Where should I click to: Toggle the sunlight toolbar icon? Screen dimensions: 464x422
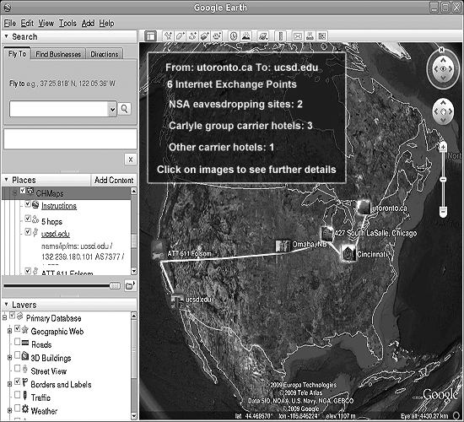click(246, 36)
